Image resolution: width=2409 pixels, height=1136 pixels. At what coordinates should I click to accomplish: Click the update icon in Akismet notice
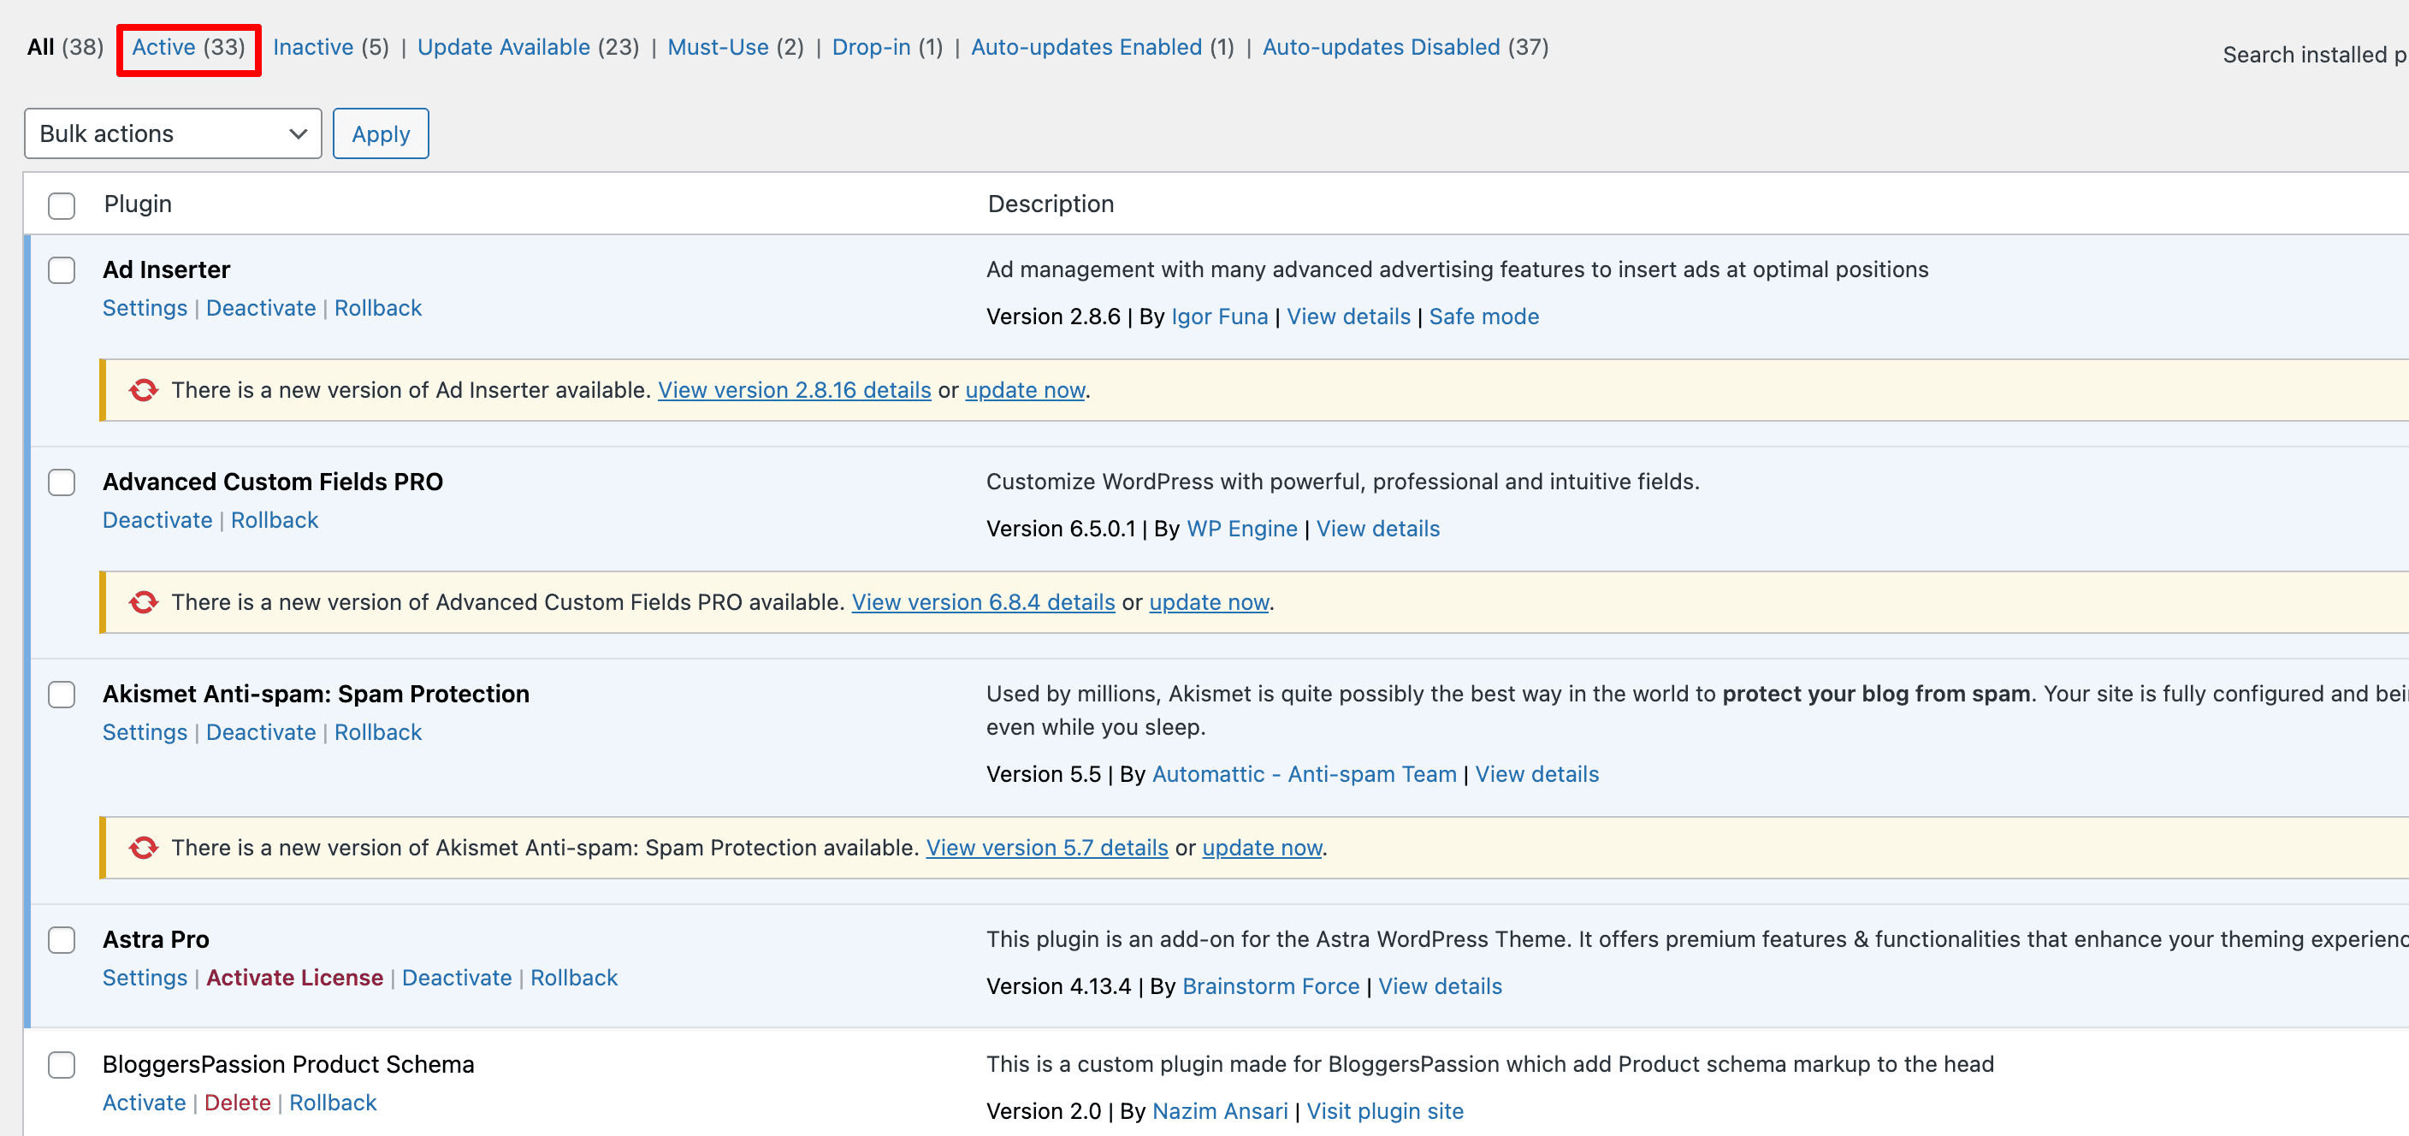143,848
